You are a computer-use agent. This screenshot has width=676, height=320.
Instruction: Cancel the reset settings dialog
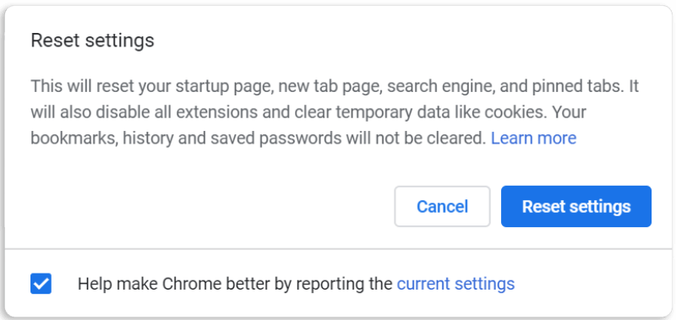pyautogui.click(x=442, y=206)
